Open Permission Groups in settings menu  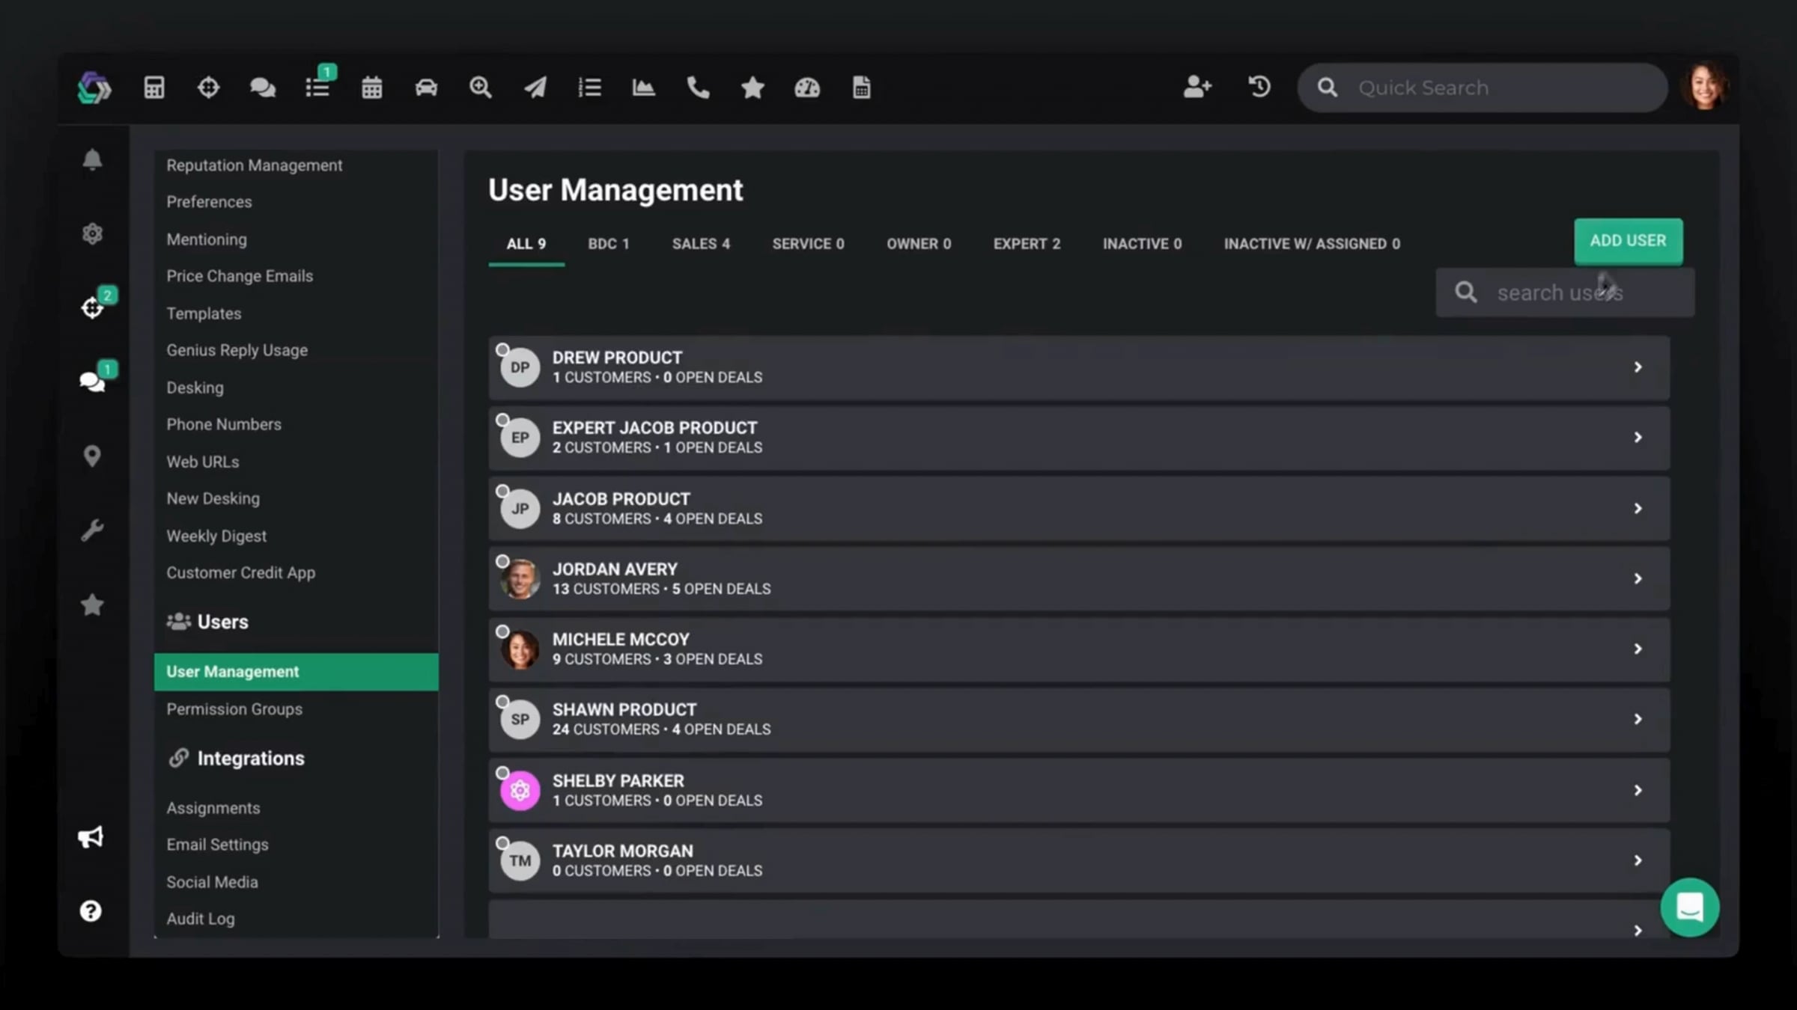[234, 709]
